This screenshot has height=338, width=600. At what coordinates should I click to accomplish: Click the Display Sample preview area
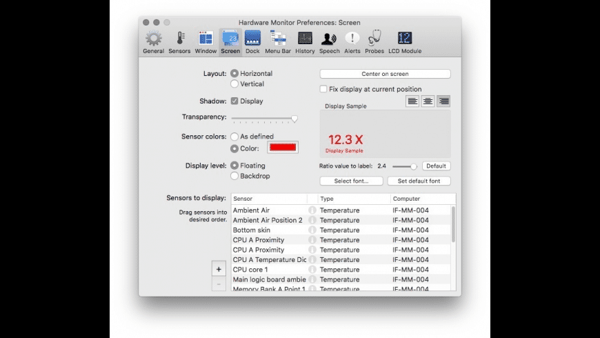pyautogui.click(x=385, y=134)
